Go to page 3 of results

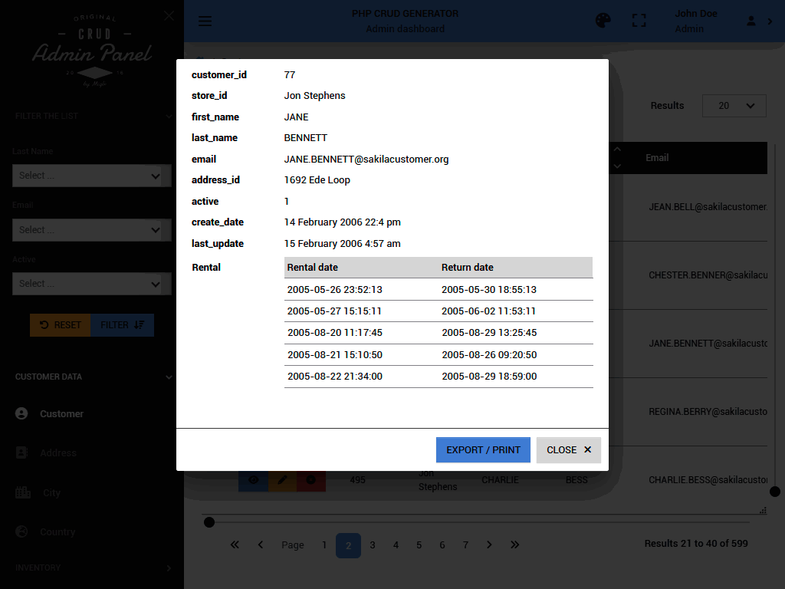[x=372, y=545]
